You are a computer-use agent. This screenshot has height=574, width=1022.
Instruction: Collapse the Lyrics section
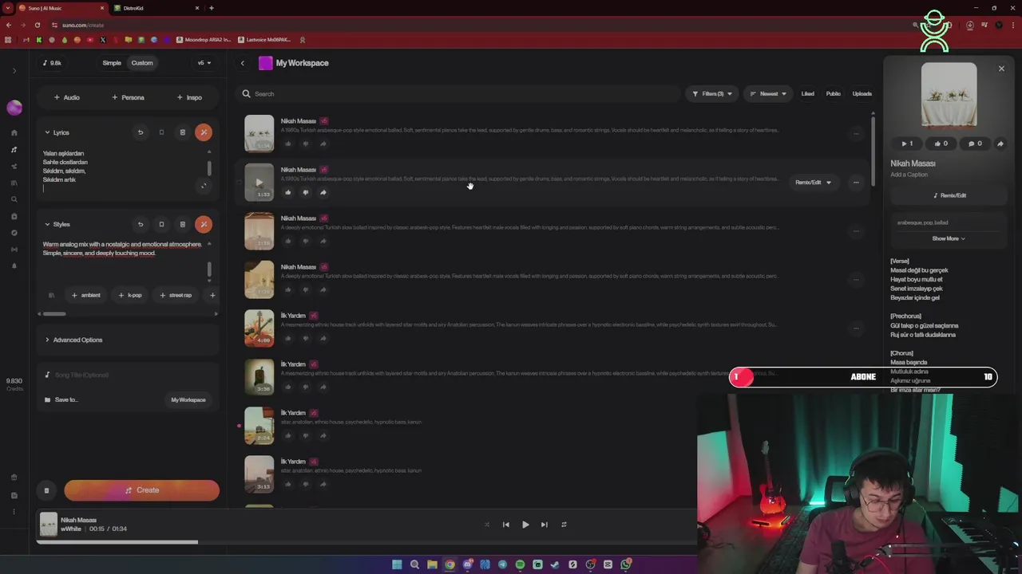coord(47,132)
